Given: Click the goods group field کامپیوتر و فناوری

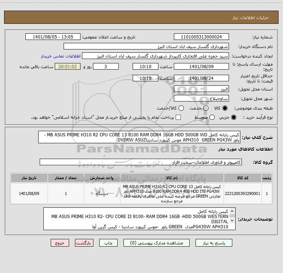Looking at the screenshot, I should click(x=141, y=162).
